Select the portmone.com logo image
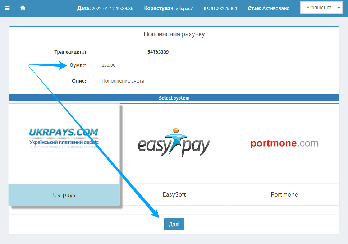The image size is (348, 244). click(x=284, y=143)
